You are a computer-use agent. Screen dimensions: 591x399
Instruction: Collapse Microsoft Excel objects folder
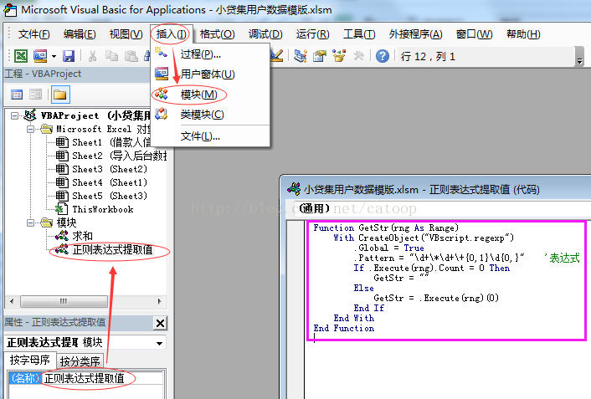(30, 129)
